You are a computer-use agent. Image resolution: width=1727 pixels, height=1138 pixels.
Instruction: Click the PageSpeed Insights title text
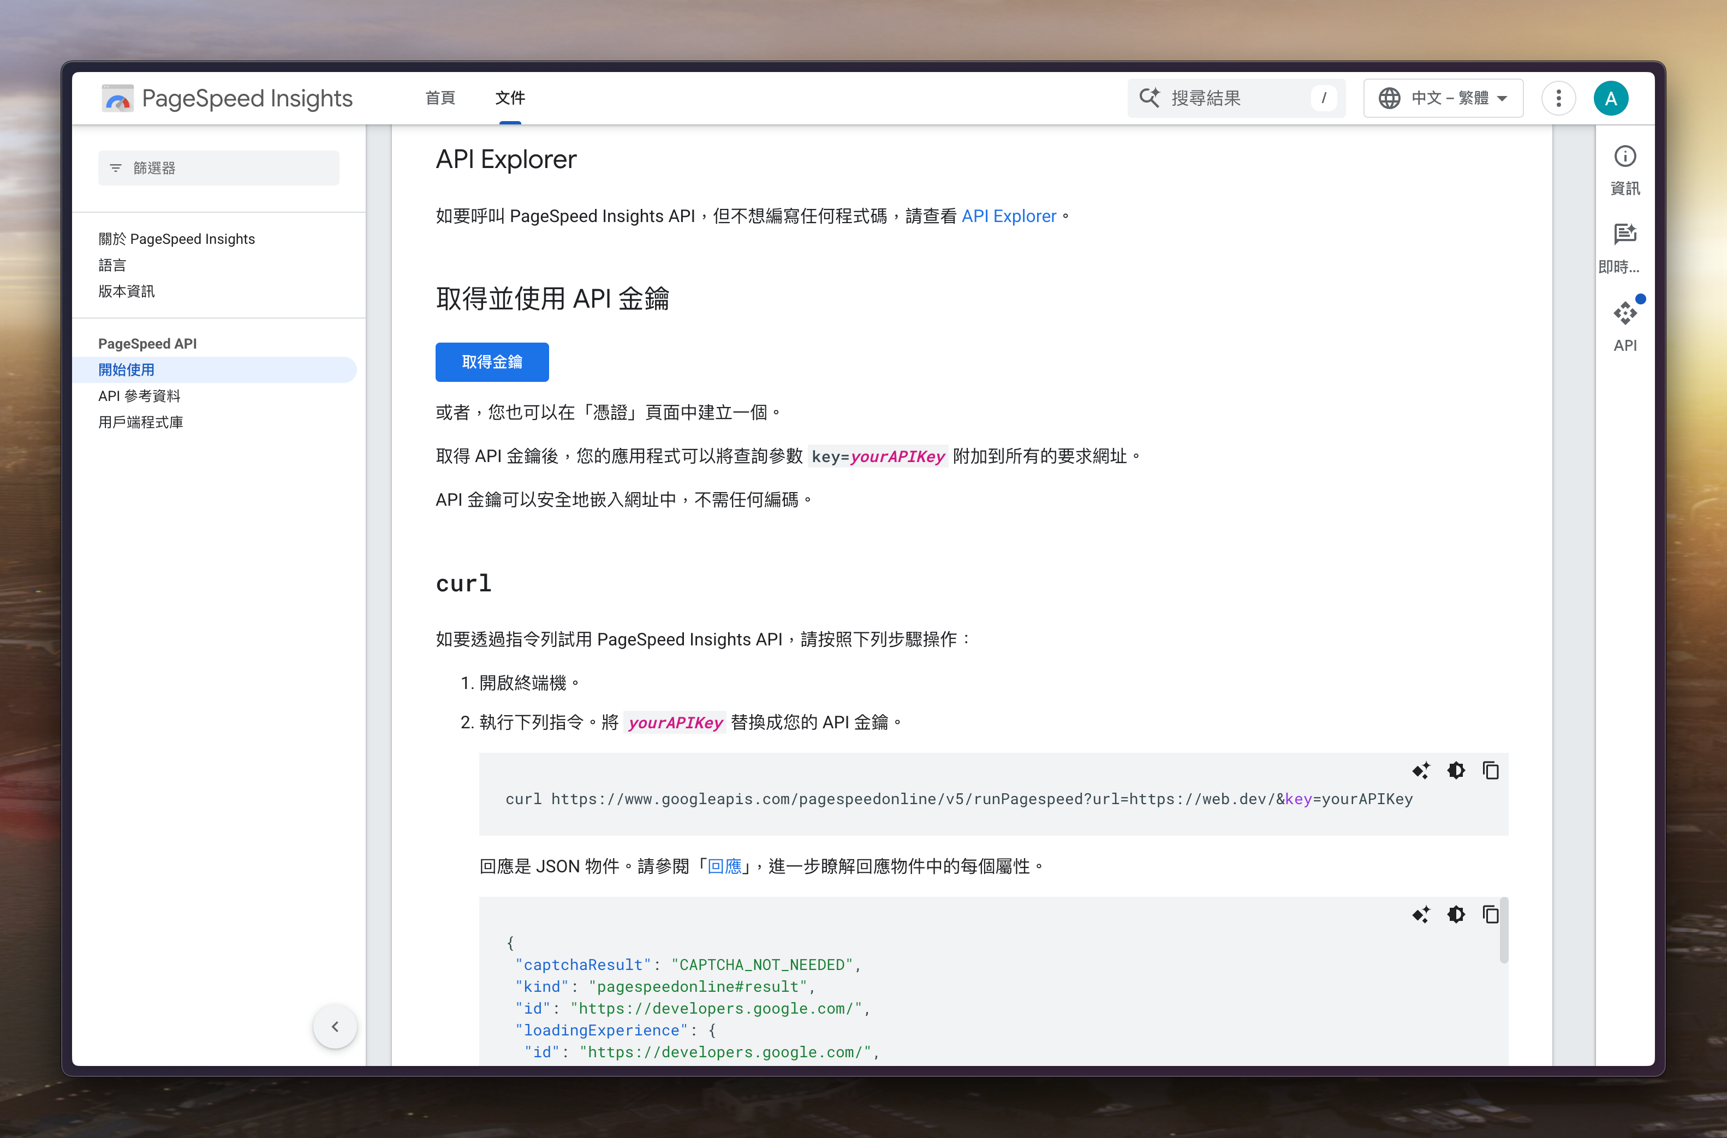(x=247, y=98)
